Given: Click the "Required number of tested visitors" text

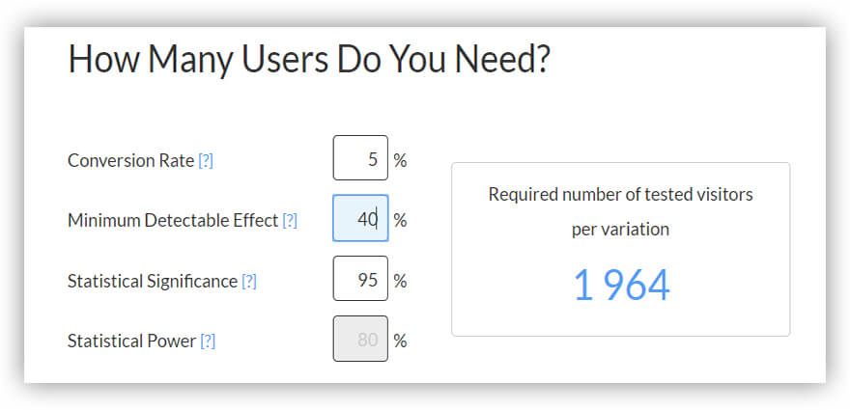Looking at the screenshot, I should [620, 195].
